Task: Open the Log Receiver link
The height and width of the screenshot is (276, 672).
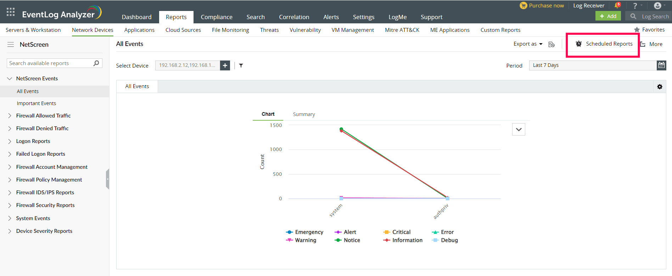Action: [589, 6]
